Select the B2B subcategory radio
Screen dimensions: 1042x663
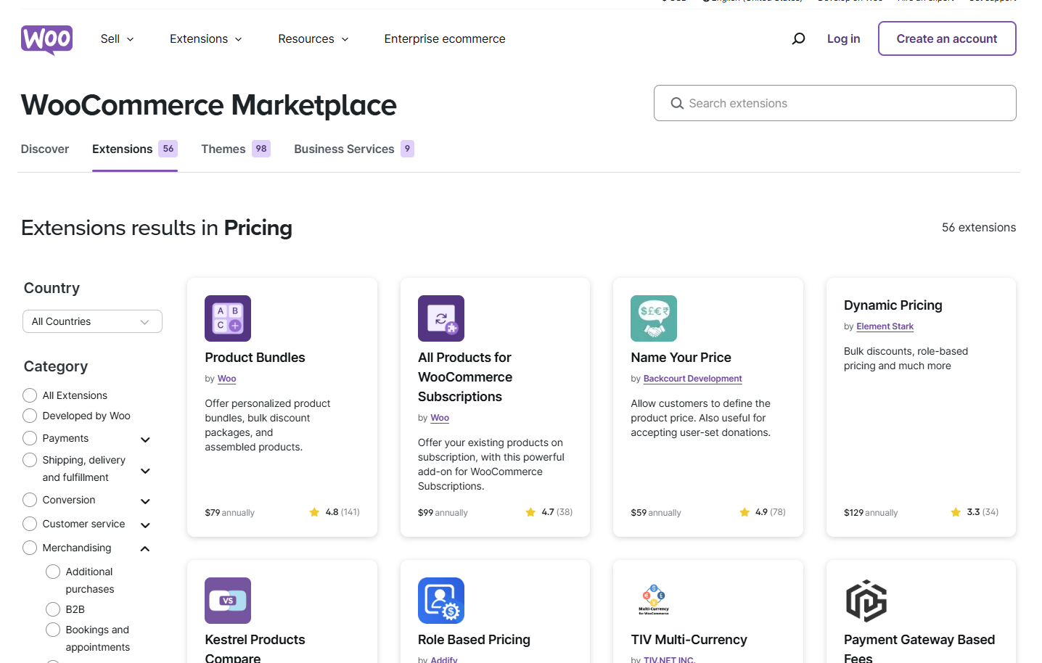coord(53,609)
